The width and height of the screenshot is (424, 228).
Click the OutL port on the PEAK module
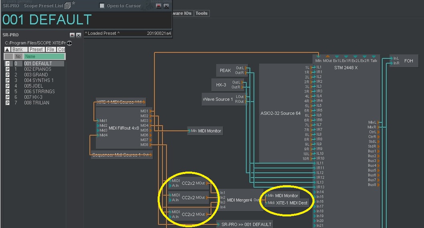246,68
